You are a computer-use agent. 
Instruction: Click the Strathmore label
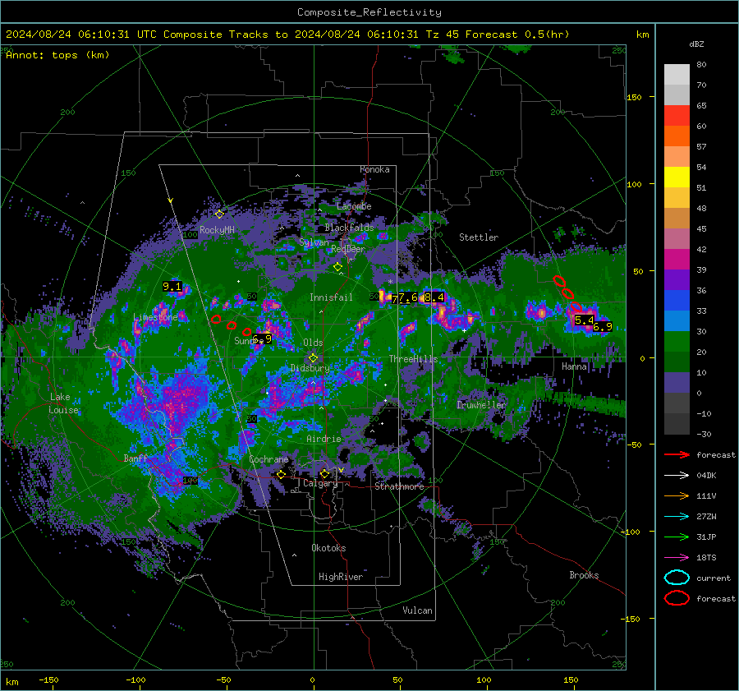pos(399,486)
